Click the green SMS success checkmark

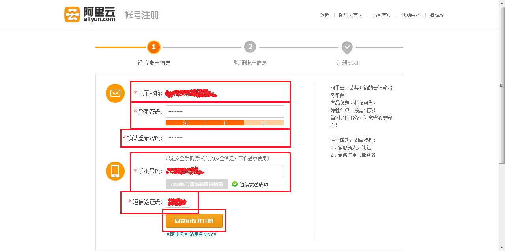pyautogui.click(x=235, y=184)
